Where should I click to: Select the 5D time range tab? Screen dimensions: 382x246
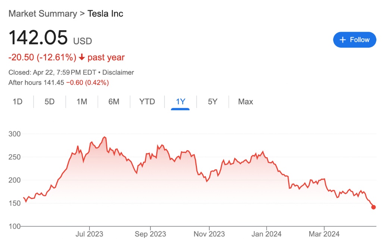click(x=50, y=102)
